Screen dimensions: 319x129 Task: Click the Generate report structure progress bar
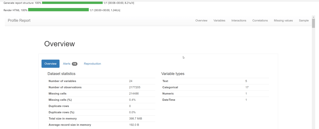click(72, 3)
